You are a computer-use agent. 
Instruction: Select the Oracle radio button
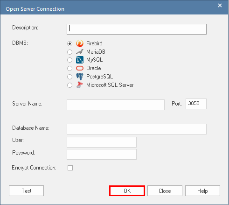pyautogui.click(x=69, y=68)
